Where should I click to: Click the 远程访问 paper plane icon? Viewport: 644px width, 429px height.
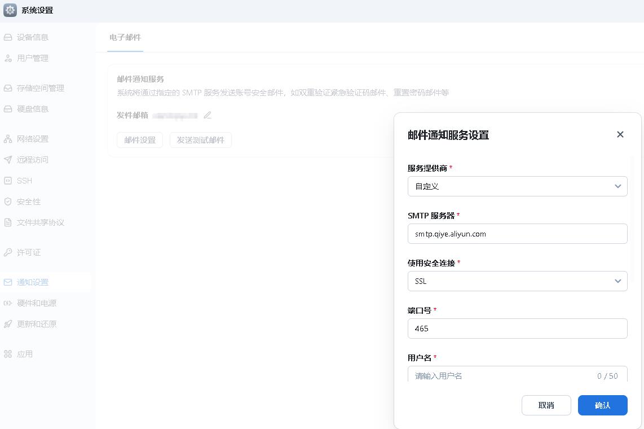coord(8,160)
